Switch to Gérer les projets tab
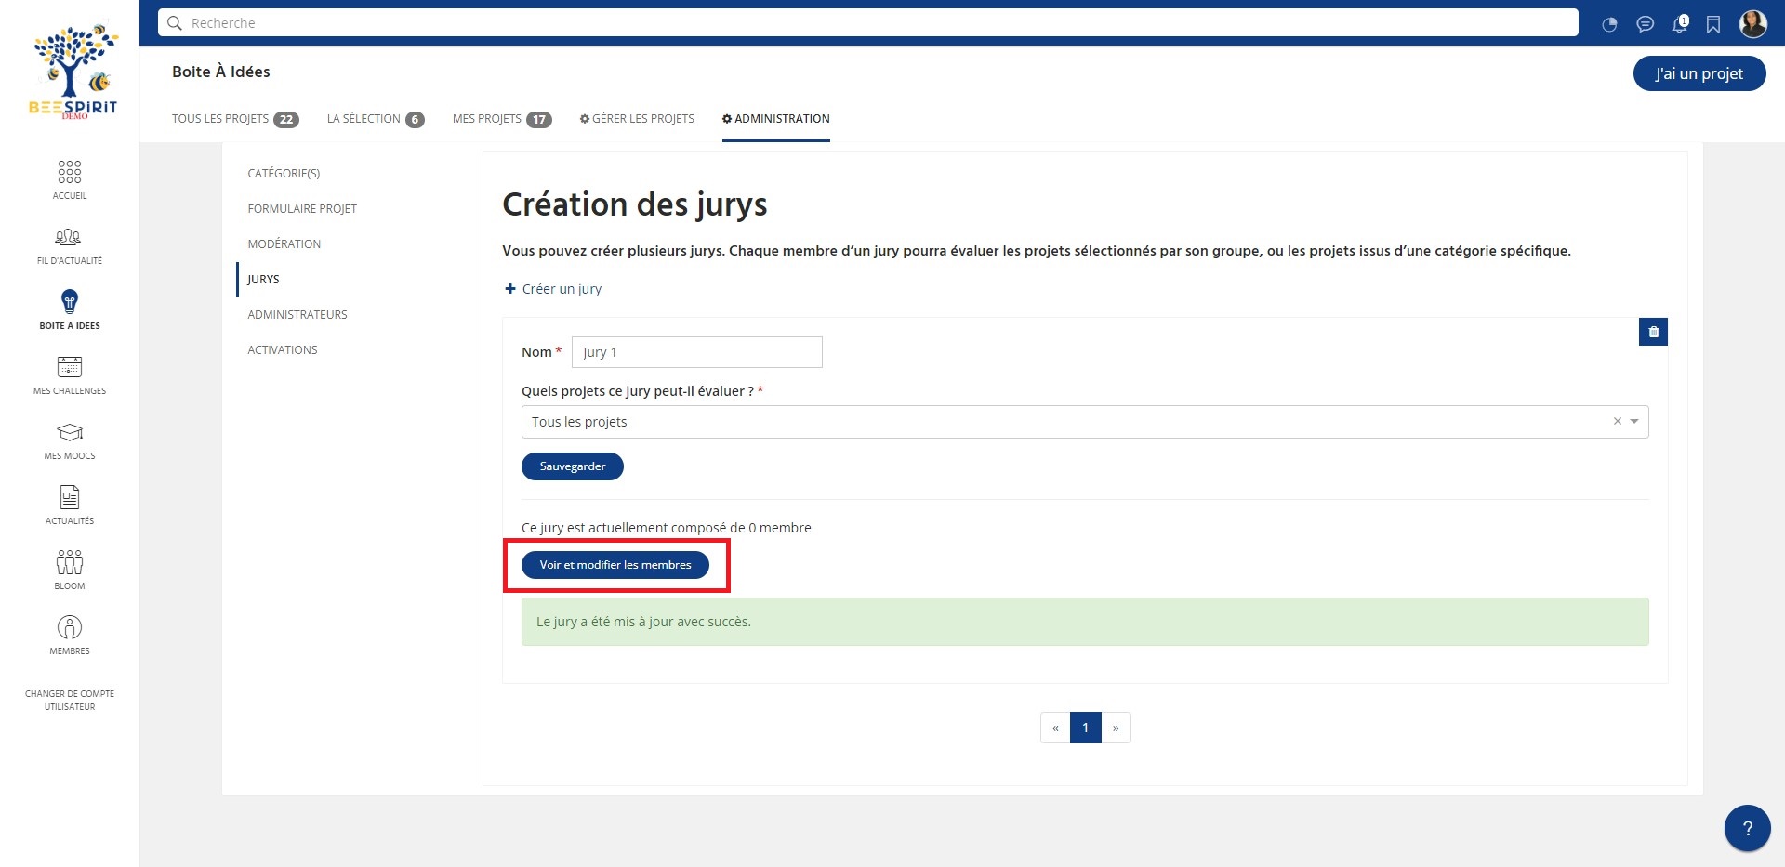This screenshot has height=867, width=1785. tap(637, 119)
